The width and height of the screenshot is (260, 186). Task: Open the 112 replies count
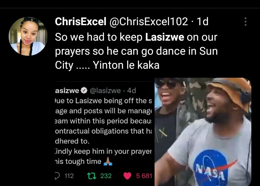(69, 176)
